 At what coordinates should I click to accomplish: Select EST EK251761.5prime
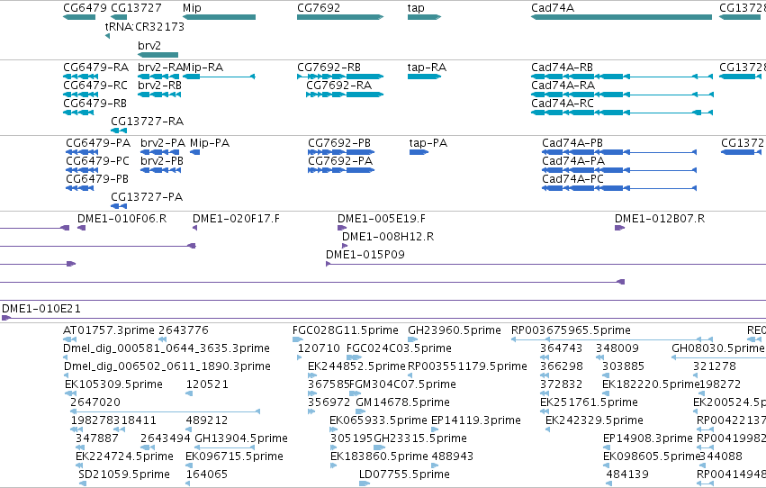pos(589,403)
